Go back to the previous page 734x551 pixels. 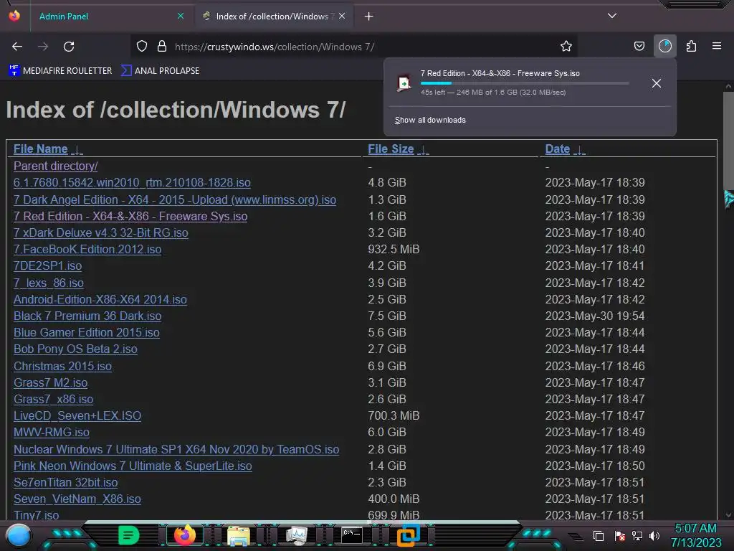17,47
